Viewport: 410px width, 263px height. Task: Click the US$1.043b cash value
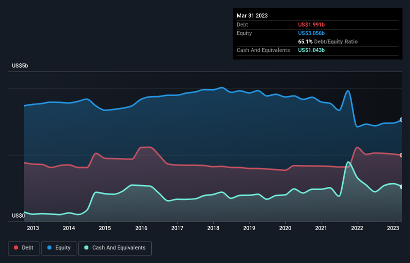[x=311, y=50]
